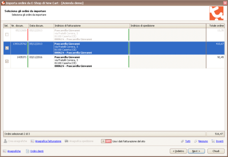Image resolution: width=228 pixels, height=157 pixels.
Task: Click the Nessuno deselect icon
Action: [196, 141]
